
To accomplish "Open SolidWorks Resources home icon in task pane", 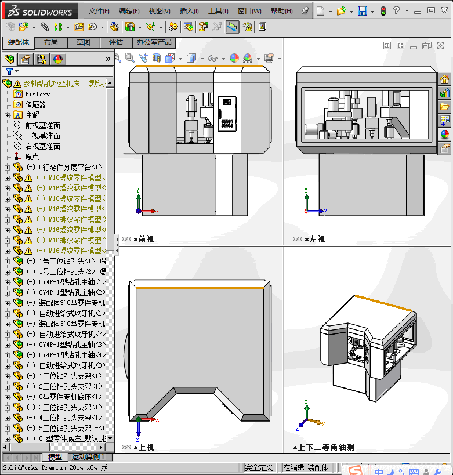I will [444, 79].
